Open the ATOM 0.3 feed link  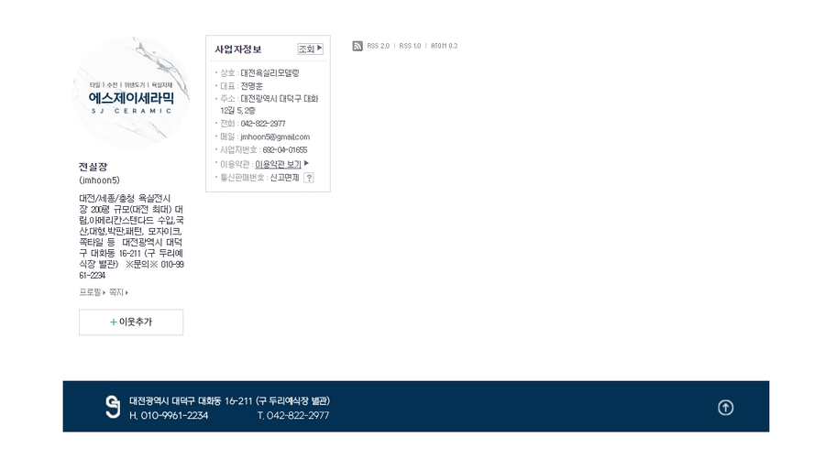click(x=444, y=46)
